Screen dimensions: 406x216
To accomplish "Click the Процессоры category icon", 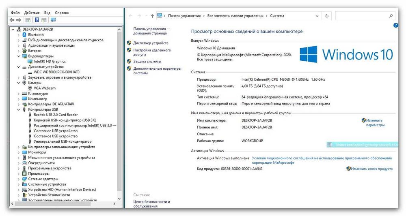I will coord(24,173).
